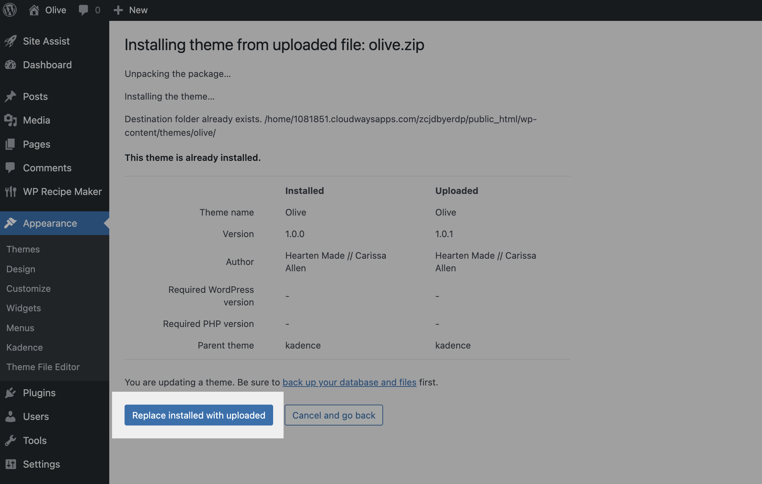This screenshot has height=484, width=762.
Task: Open the Theme File Editor
Action: tap(43, 367)
